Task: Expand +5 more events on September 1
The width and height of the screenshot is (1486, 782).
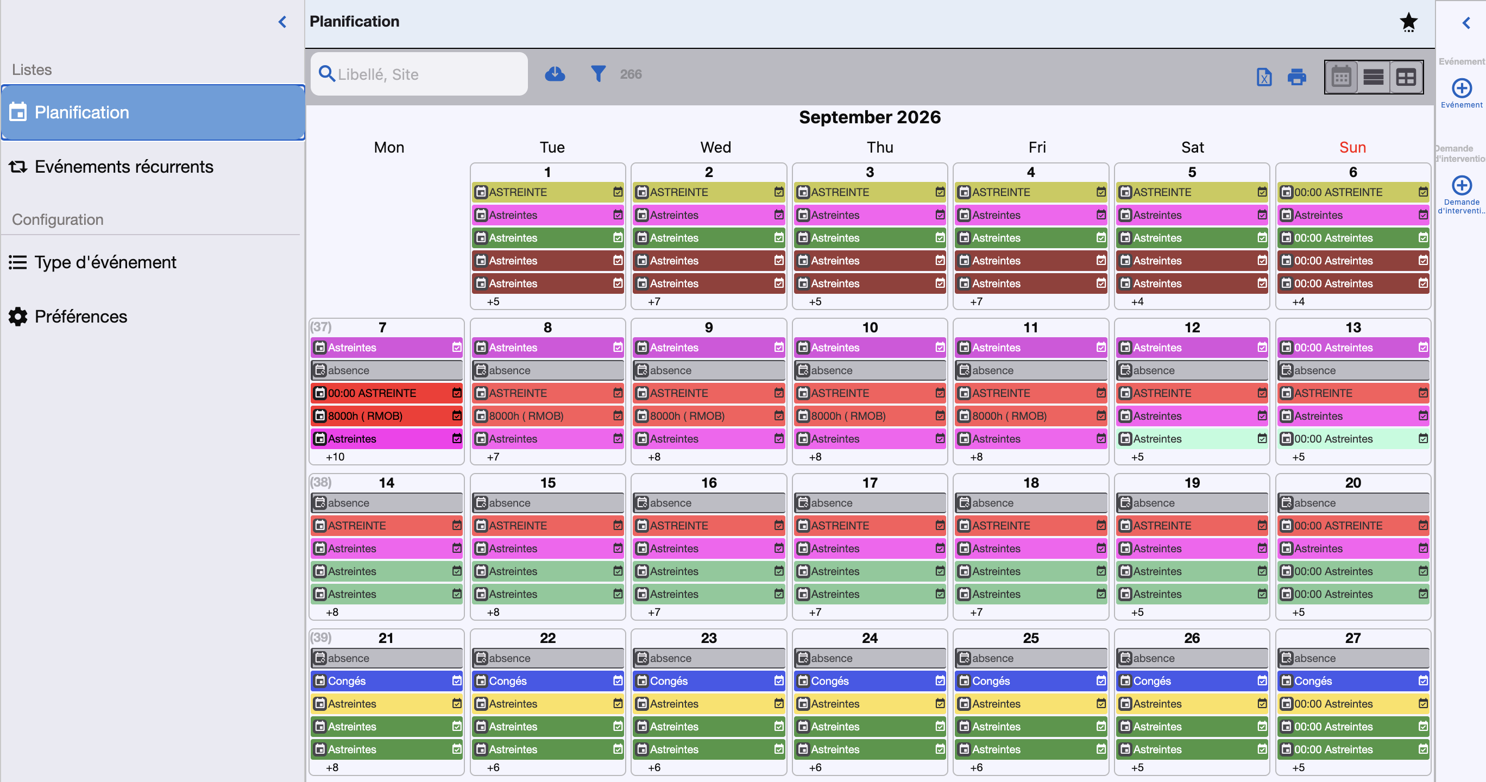Action: tap(493, 301)
